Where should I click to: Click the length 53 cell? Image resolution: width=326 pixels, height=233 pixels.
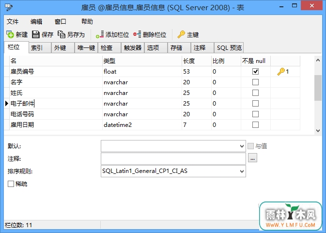(197, 72)
